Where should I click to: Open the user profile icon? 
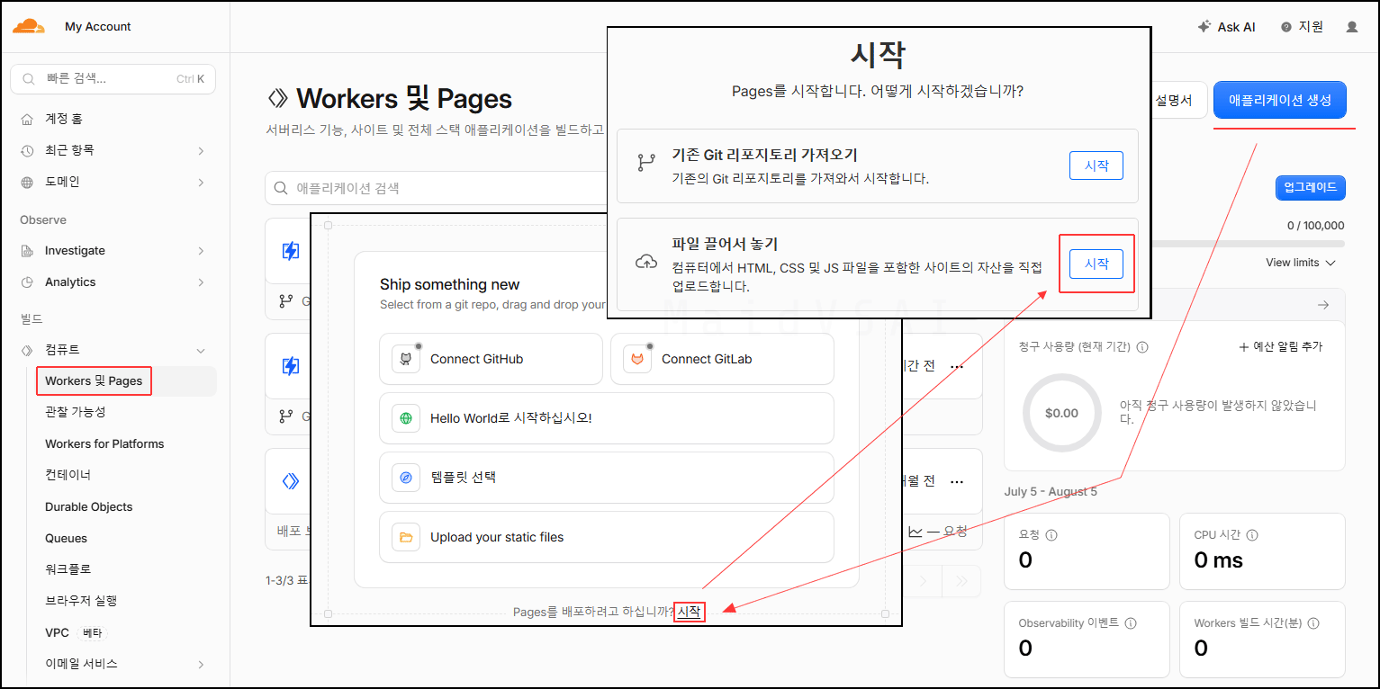tap(1351, 27)
